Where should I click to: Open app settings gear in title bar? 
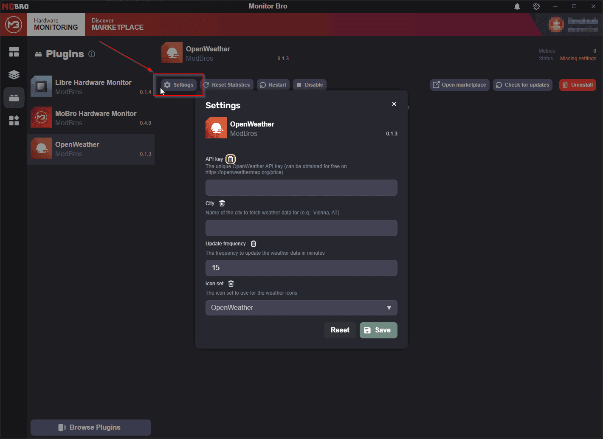(x=536, y=6)
